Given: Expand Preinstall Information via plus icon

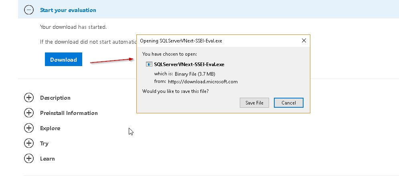Looking at the screenshot, I should (29, 113).
